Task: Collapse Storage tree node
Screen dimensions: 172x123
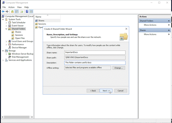Action: (x=3, y=51)
